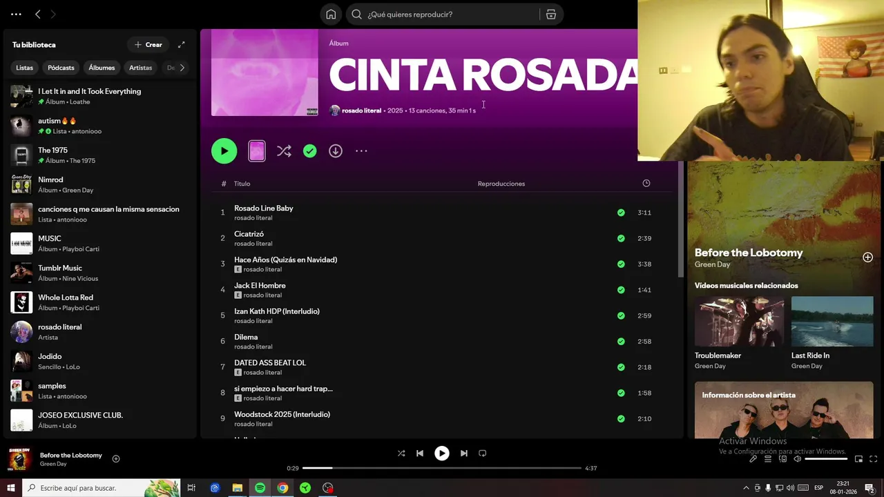Toggle the album's saved checkmark
Screen dimensions: 884x497
tap(310, 151)
